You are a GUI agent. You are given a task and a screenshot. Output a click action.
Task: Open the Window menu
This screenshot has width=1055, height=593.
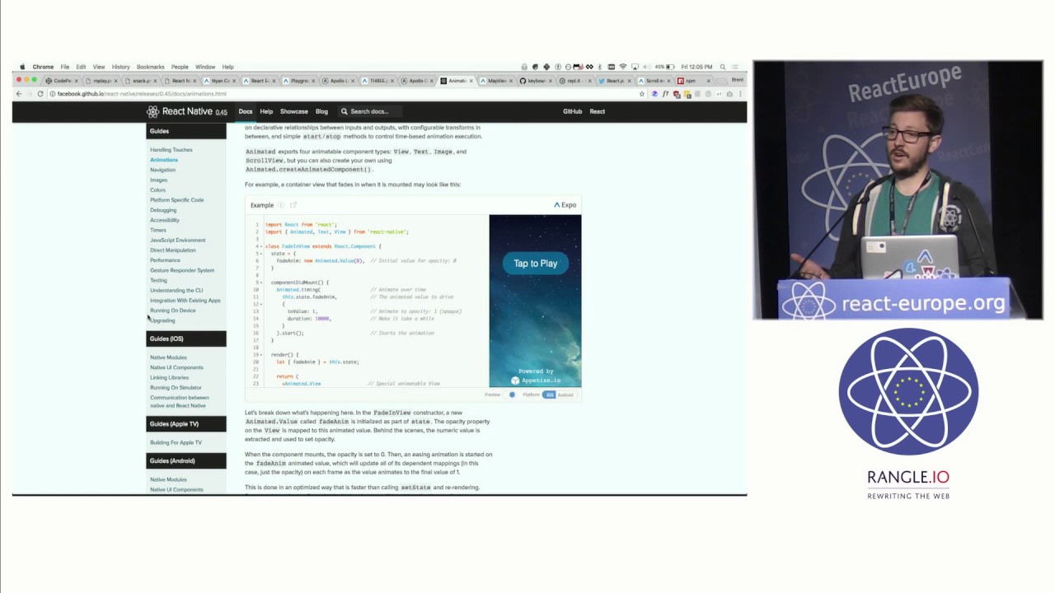(x=205, y=67)
